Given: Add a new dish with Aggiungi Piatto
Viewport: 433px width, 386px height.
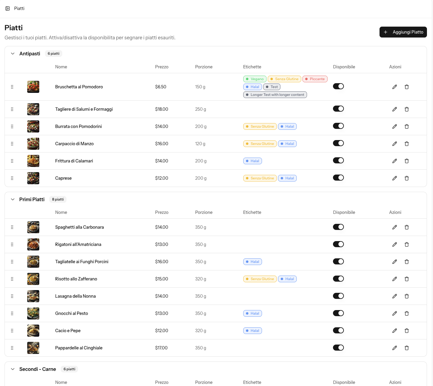Looking at the screenshot, I should 403,32.
